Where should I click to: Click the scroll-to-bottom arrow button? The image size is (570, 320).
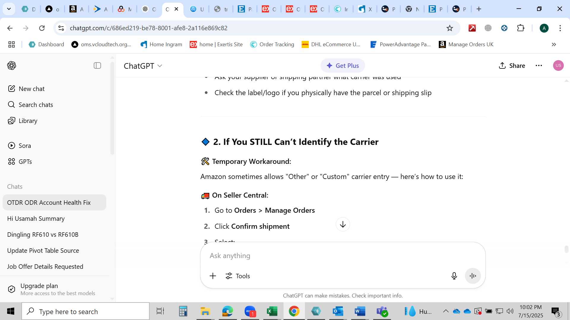[x=343, y=225]
